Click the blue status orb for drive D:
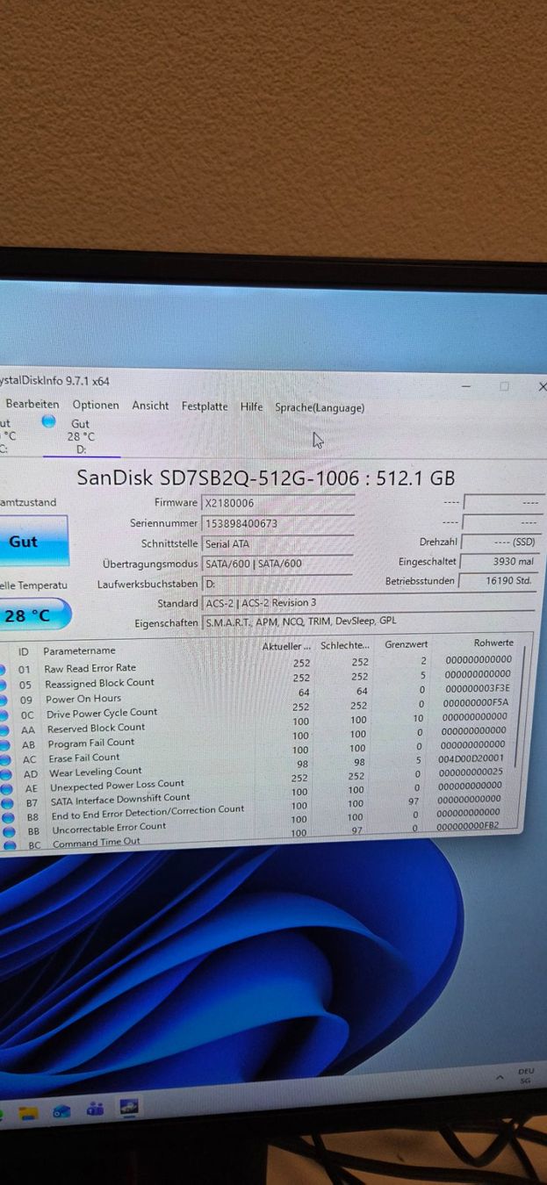The height and width of the screenshot is (1185, 547). [49, 422]
